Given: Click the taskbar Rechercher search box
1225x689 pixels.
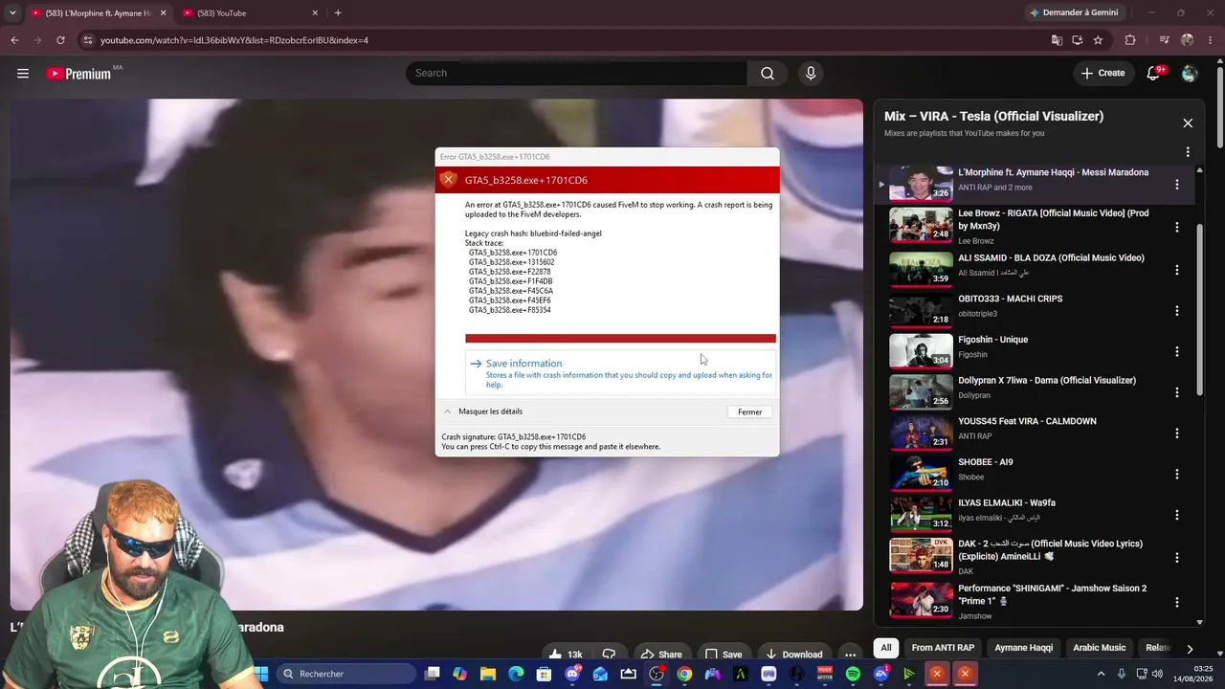Looking at the screenshot, I should tap(348, 674).
